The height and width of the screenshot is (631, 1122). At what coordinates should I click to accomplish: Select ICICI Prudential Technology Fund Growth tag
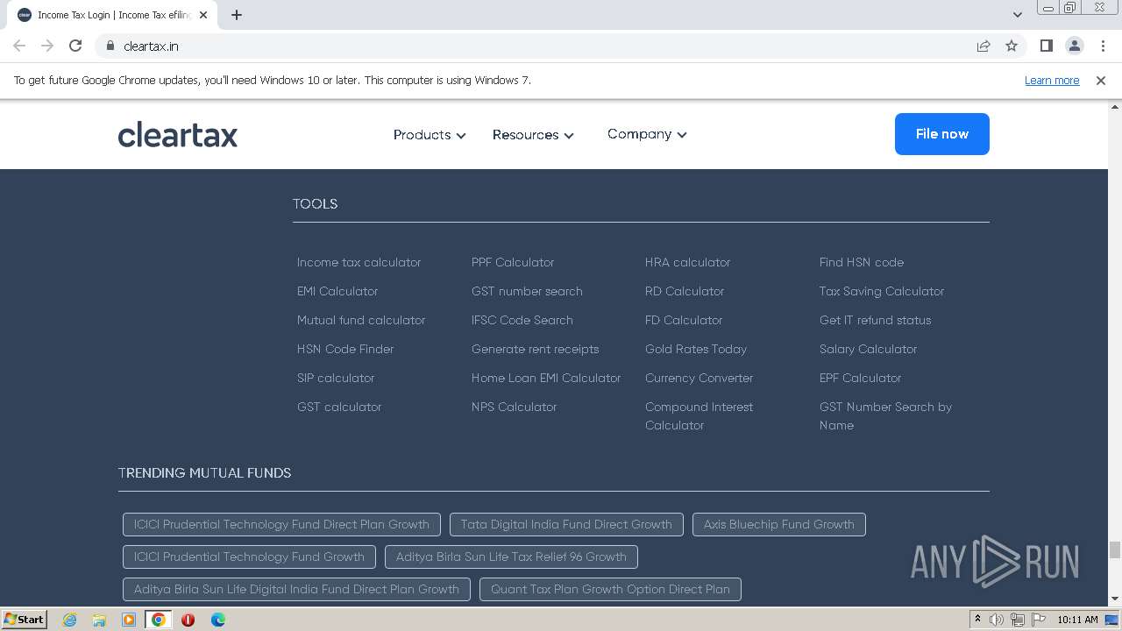pyautogui.click(x=249, y=557)
